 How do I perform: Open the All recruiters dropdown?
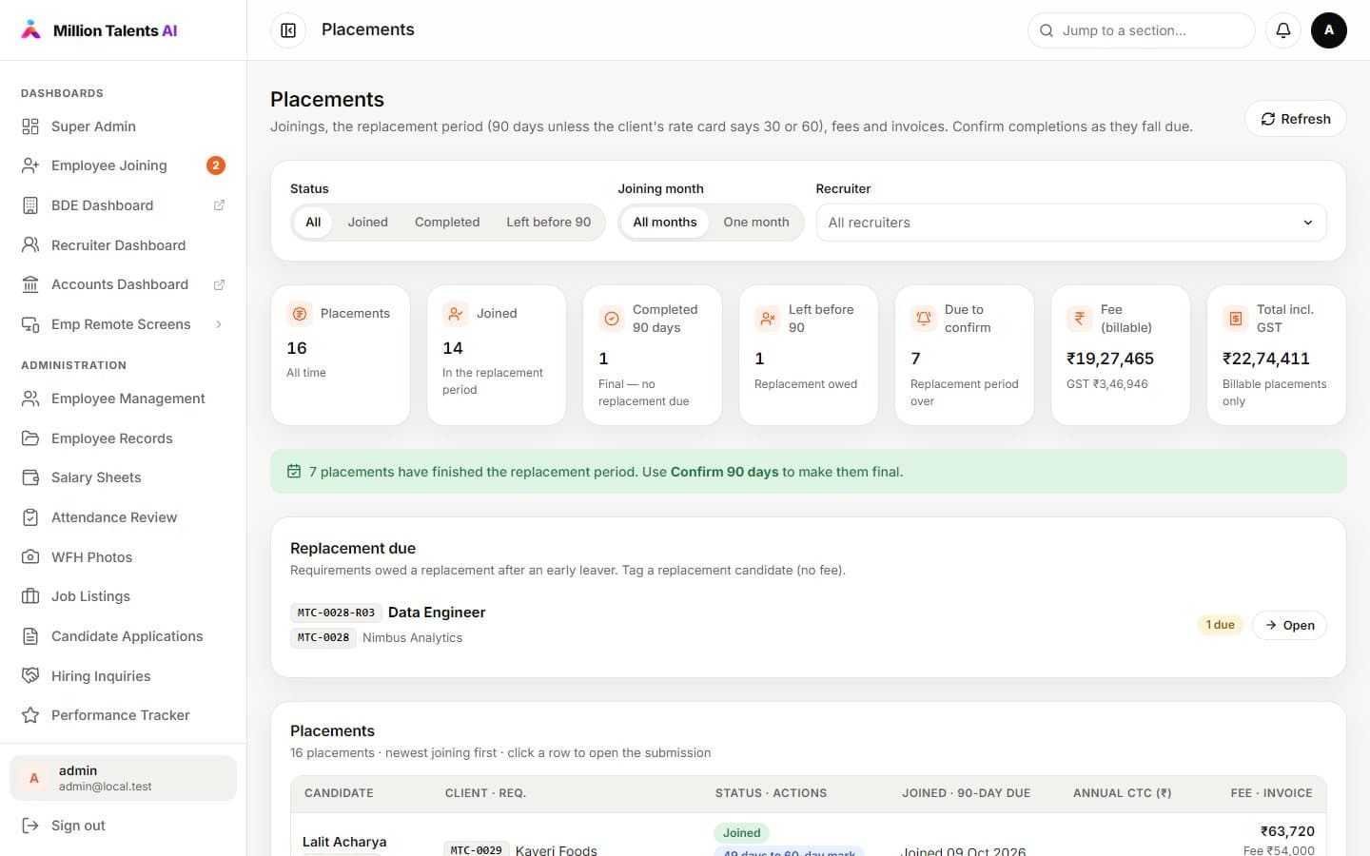[x=1071, y=223]
